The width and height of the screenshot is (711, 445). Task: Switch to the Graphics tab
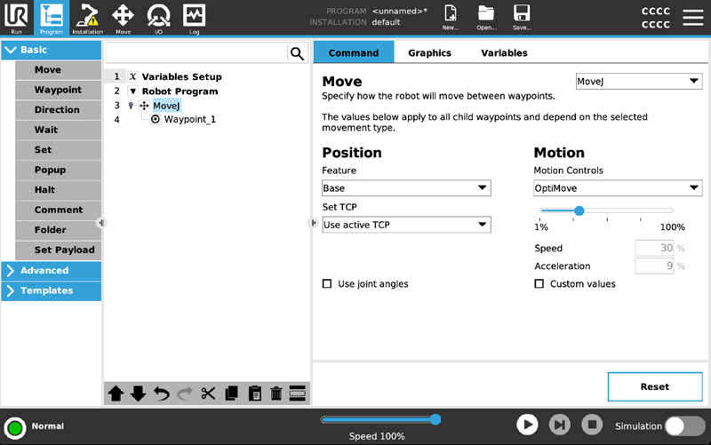(x=429, y=53)
